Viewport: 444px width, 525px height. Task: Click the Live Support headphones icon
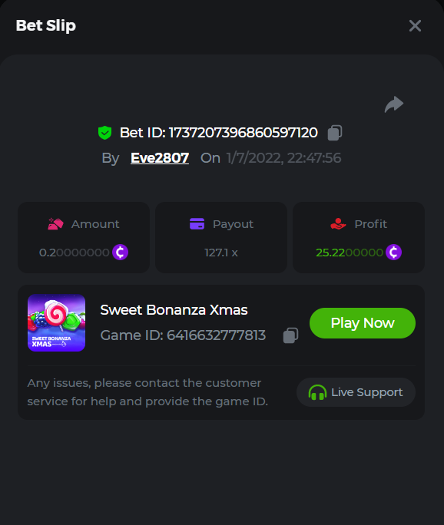[317, 392]
